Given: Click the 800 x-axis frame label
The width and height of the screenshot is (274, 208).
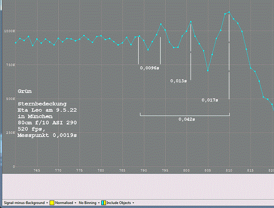Looking at the screenshot, I should click(186, 170).
